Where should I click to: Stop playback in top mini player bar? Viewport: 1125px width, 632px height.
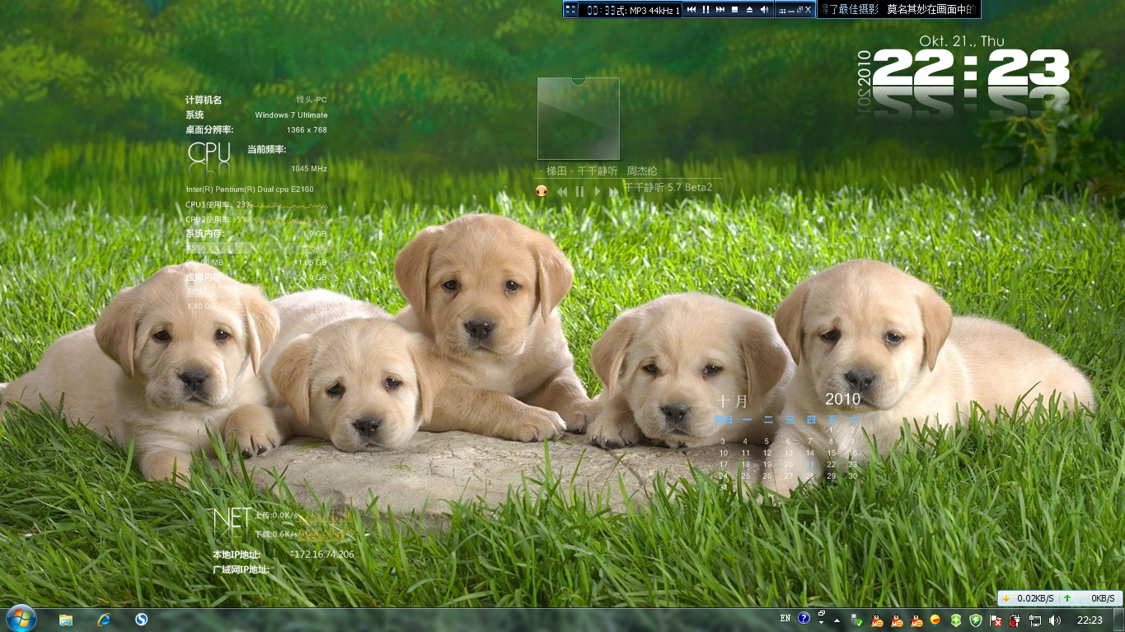[x=734, y=10]
